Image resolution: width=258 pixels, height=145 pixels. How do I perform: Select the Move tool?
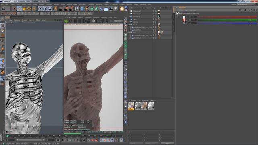pos(19,9)
